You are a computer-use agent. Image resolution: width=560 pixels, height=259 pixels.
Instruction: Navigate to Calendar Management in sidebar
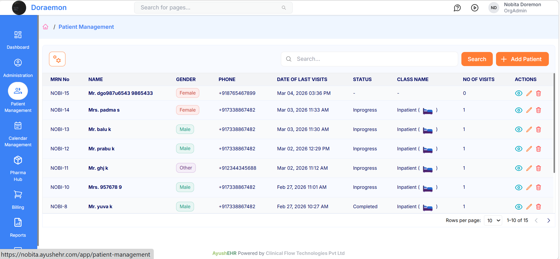(18, 134)
